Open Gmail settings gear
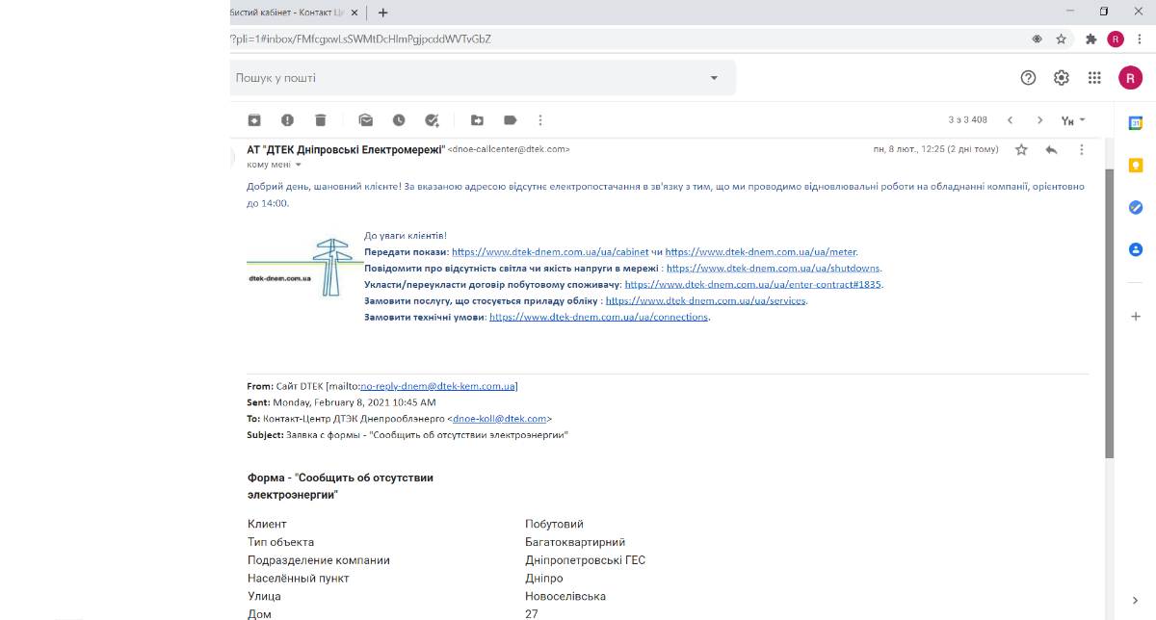 (x=1061, y=78)
